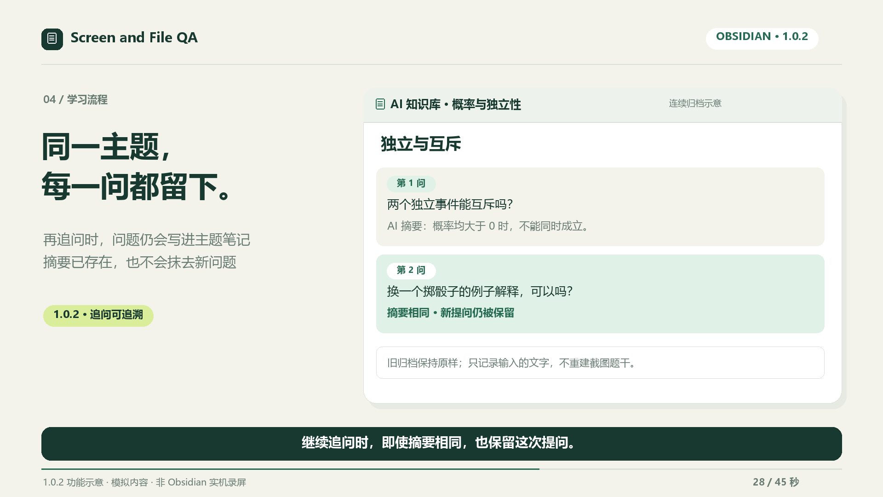Image resolution: width=883 pixels, height=497 pixels.
Task: Click the progress bar under the caption
Action: pos(441,469)
